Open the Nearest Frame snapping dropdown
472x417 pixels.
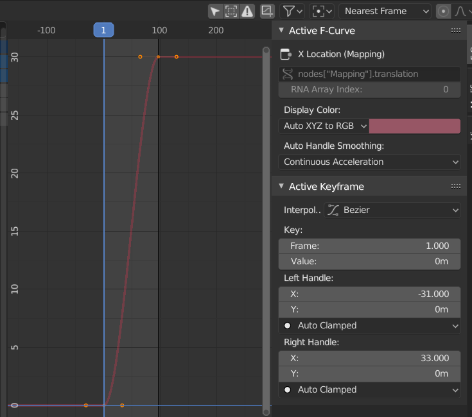click(386, 12)
